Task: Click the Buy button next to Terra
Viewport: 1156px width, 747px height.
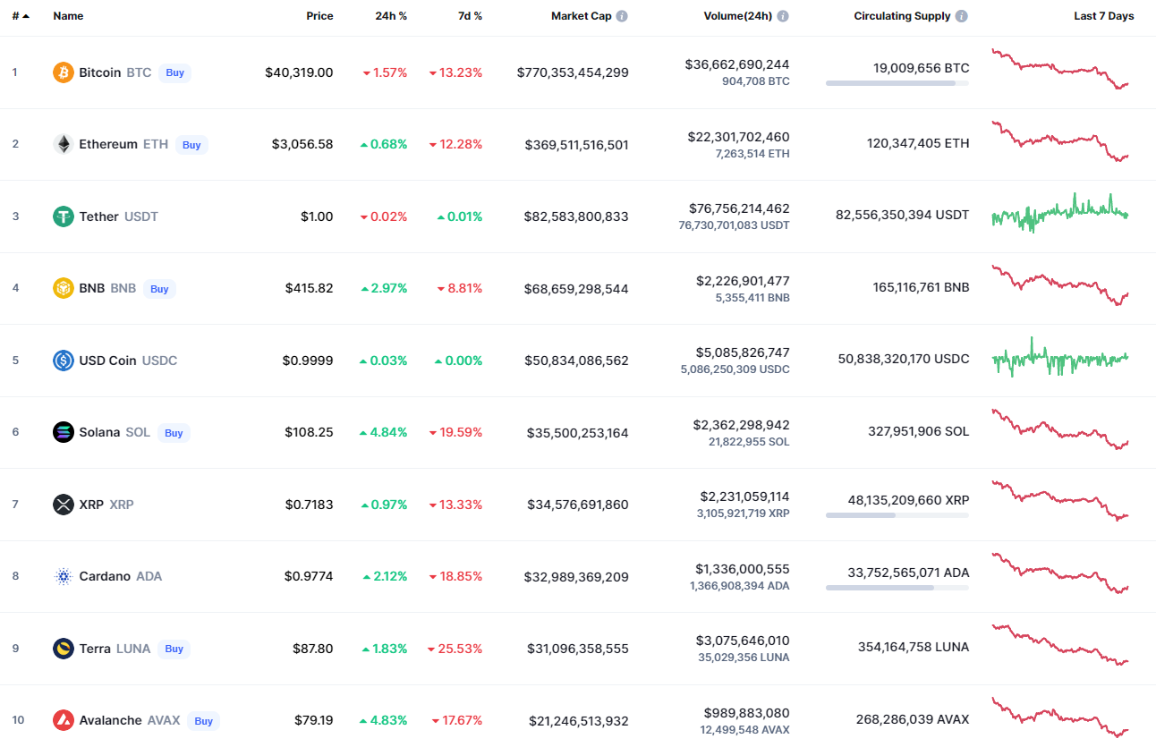Action: pos(174,649)
